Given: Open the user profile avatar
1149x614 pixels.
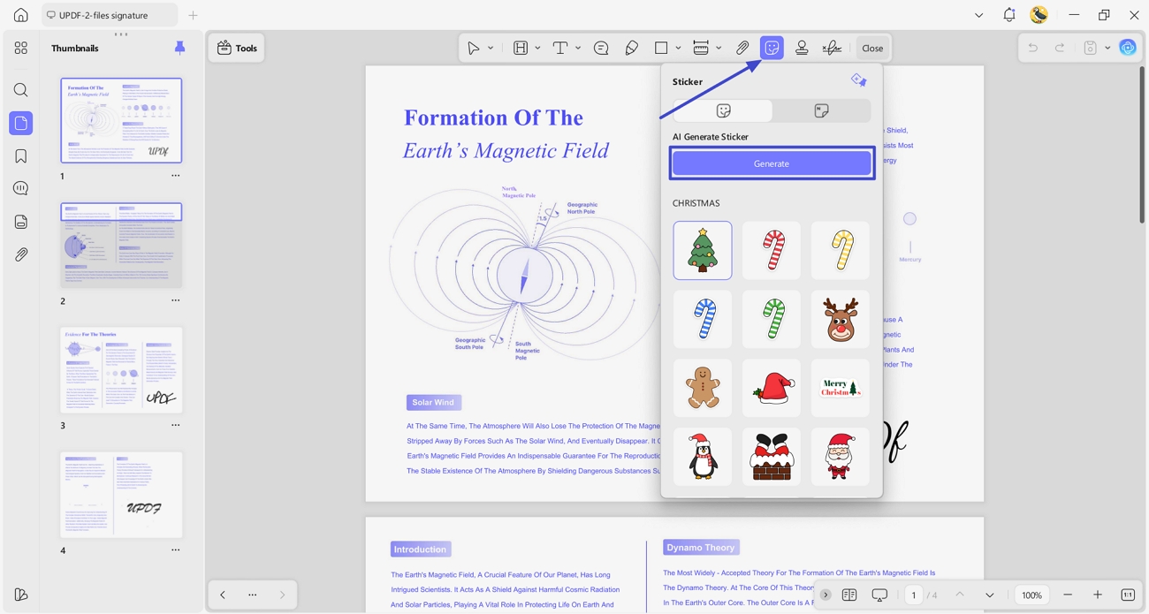Looking at the screenshot, I should click(x=1039, y=15).
